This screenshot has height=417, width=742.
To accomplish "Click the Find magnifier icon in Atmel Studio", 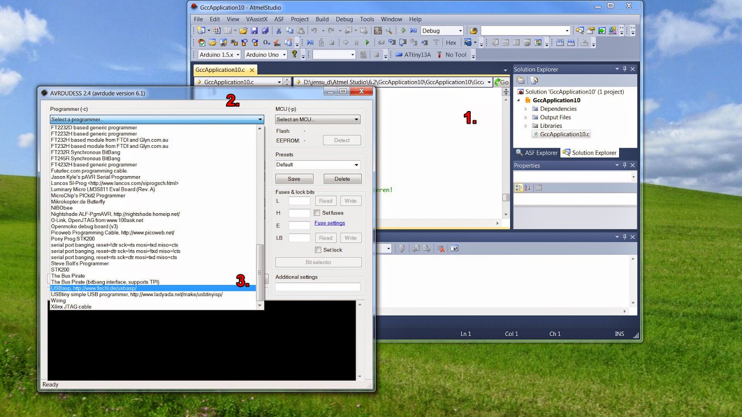I will point(389,31).
